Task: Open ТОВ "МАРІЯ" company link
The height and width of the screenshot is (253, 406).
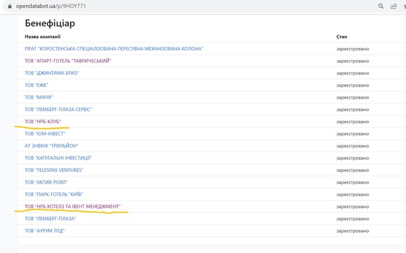Action: coord(39,97)
